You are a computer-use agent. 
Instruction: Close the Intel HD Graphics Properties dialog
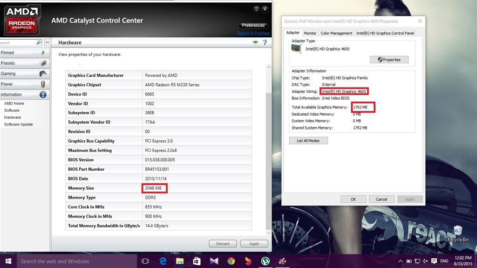(x=420, y=21)
